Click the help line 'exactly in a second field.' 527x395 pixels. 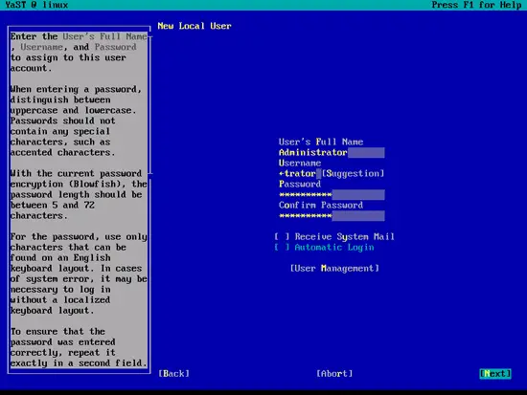click(79, 363)
